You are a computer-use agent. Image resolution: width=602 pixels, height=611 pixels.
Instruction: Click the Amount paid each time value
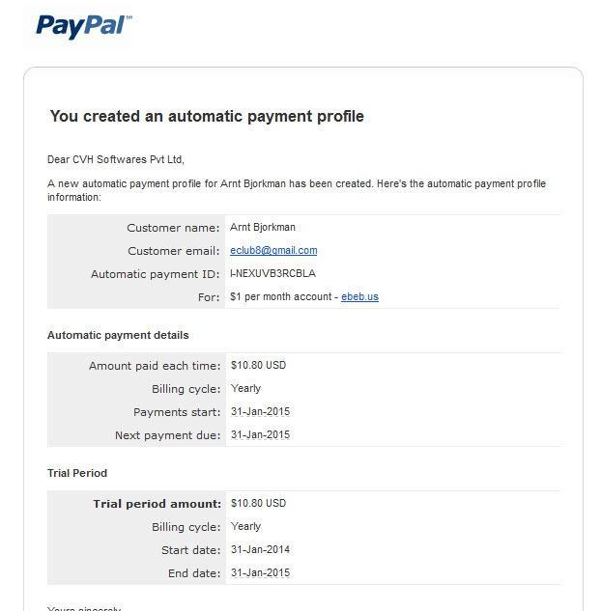tap(258, 365)
